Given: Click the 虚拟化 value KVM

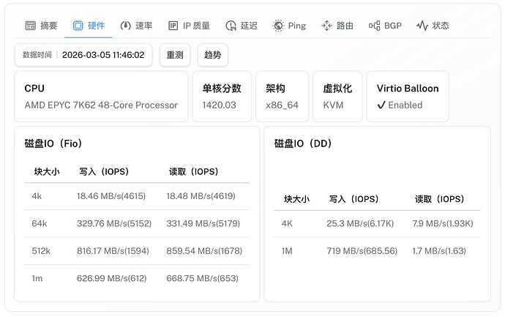Looking at the screenshot, I should point(333,105).
